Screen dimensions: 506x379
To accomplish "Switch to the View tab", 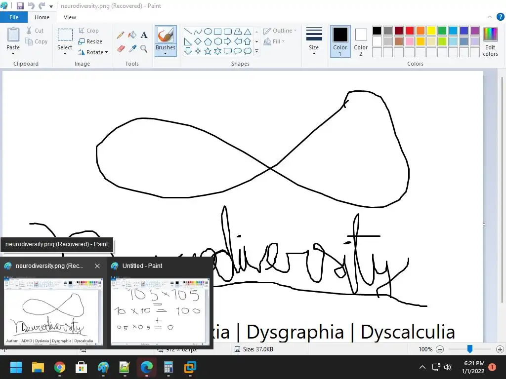I will point(70,17).
